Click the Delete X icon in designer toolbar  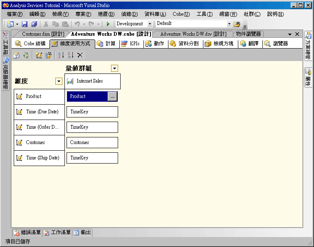click(80, 55)
